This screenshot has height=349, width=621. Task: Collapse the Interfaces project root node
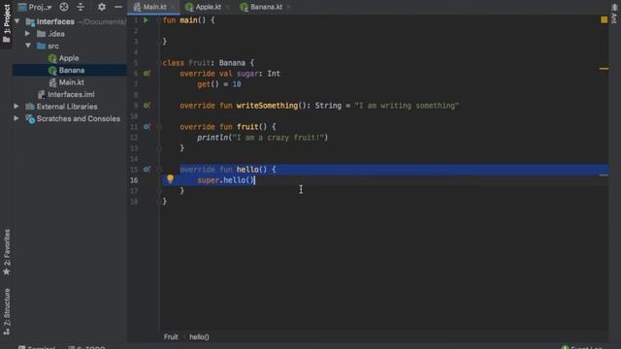tap(17, 21)
